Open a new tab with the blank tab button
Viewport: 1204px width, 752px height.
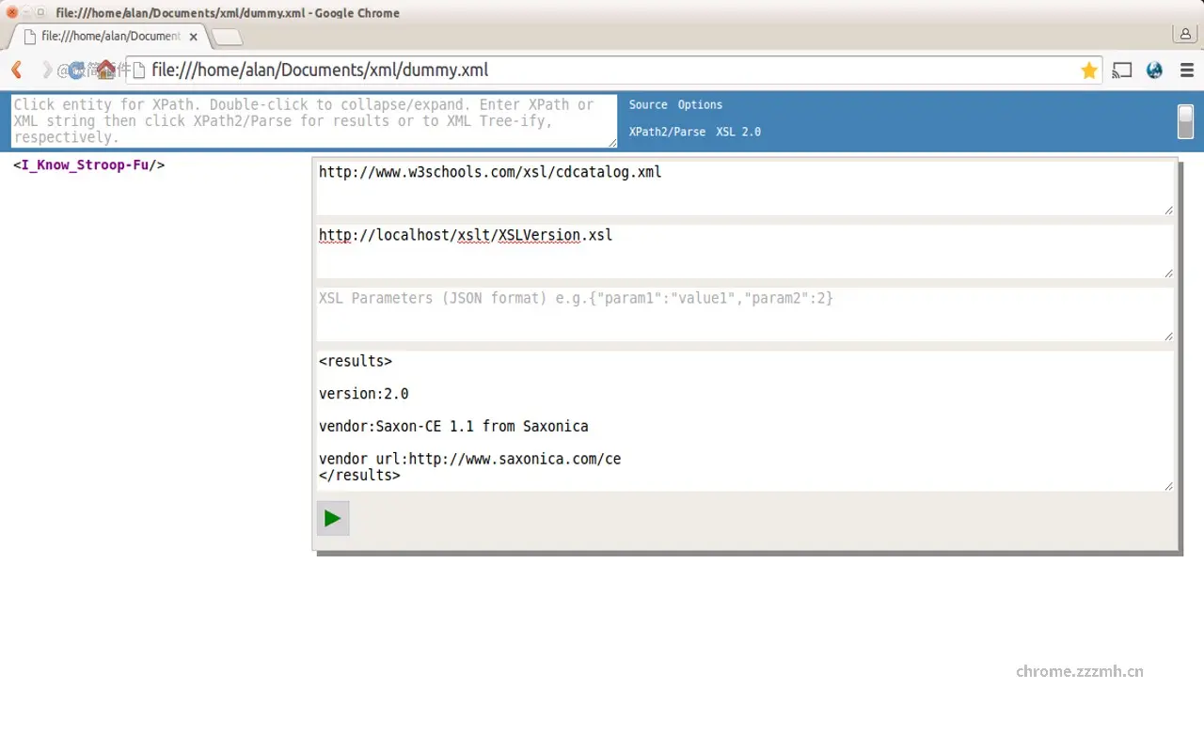point(228,38)
